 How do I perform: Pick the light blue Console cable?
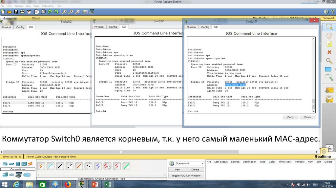(x=51, y=166)
